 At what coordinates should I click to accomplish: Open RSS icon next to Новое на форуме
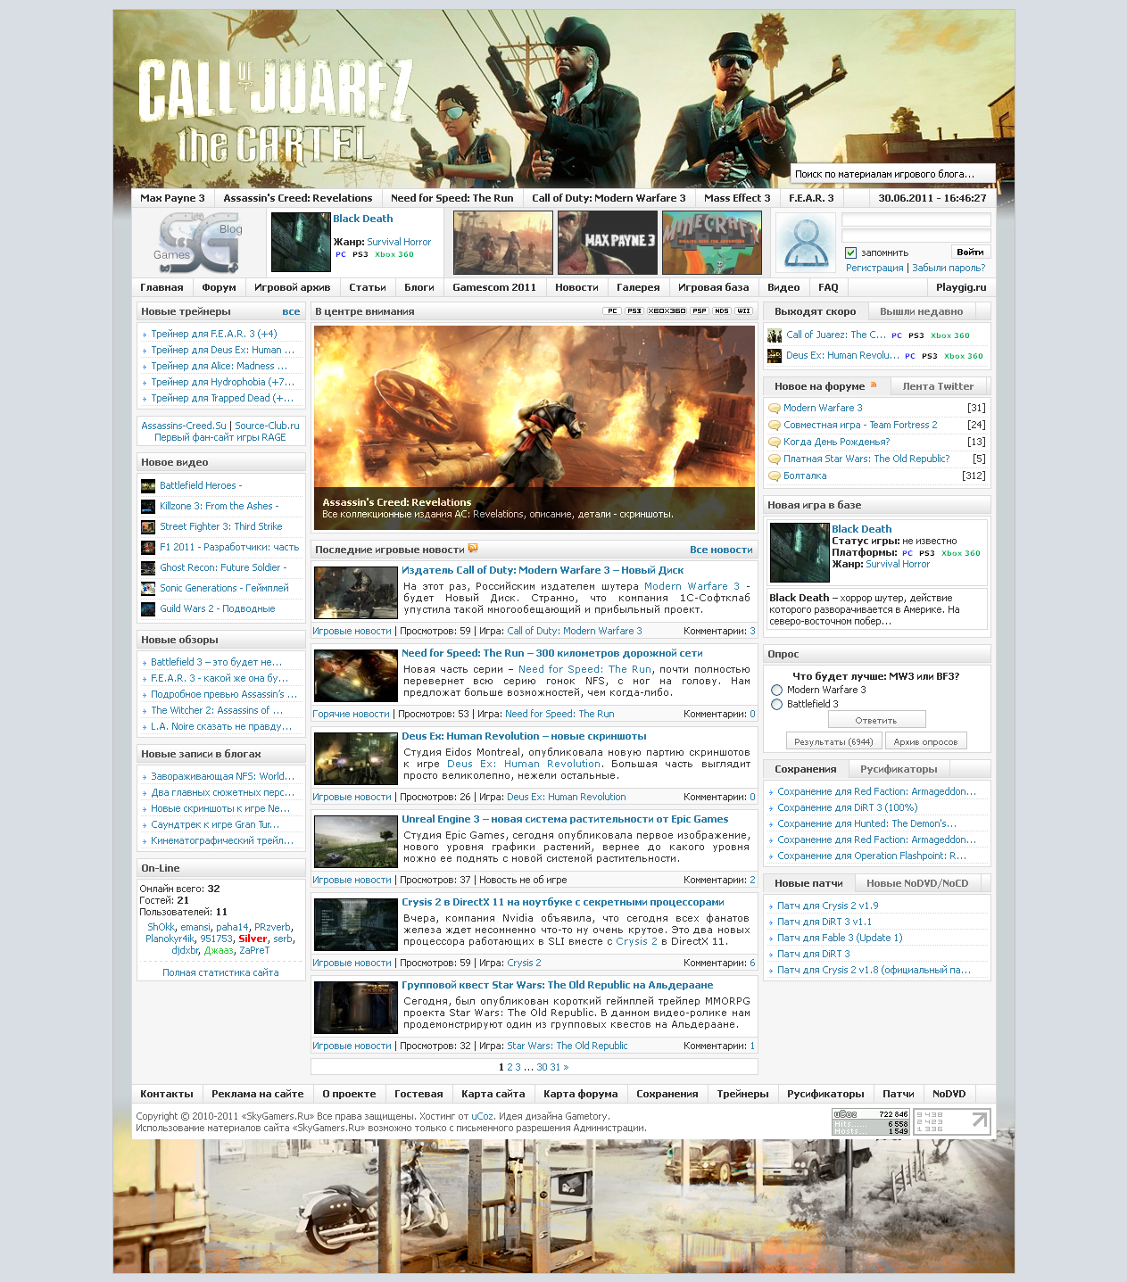pyautogui.click(x=874, y=385)
